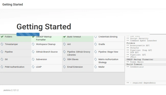The width and height of the screenshot is (166, 95).
Task: Click the Structs log entry
Action: coord(133,48)
